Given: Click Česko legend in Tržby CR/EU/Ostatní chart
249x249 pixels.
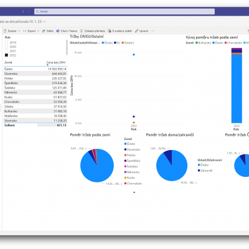Looking at the screenshot, I should coord(107,43).
